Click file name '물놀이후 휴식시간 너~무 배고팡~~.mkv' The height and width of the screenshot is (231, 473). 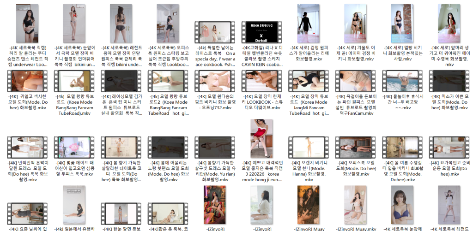[x=402, y=102]
